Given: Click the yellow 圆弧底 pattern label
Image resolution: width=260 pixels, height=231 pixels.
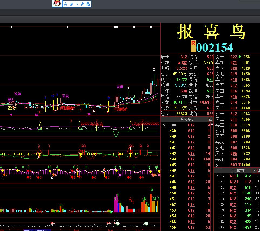Looking at the screenshot, I should tap(12, 108).
